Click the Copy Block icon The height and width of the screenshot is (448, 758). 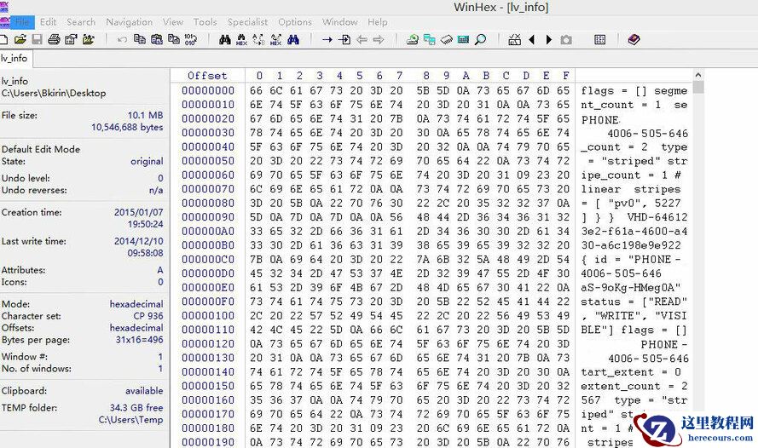click(140, 39)
